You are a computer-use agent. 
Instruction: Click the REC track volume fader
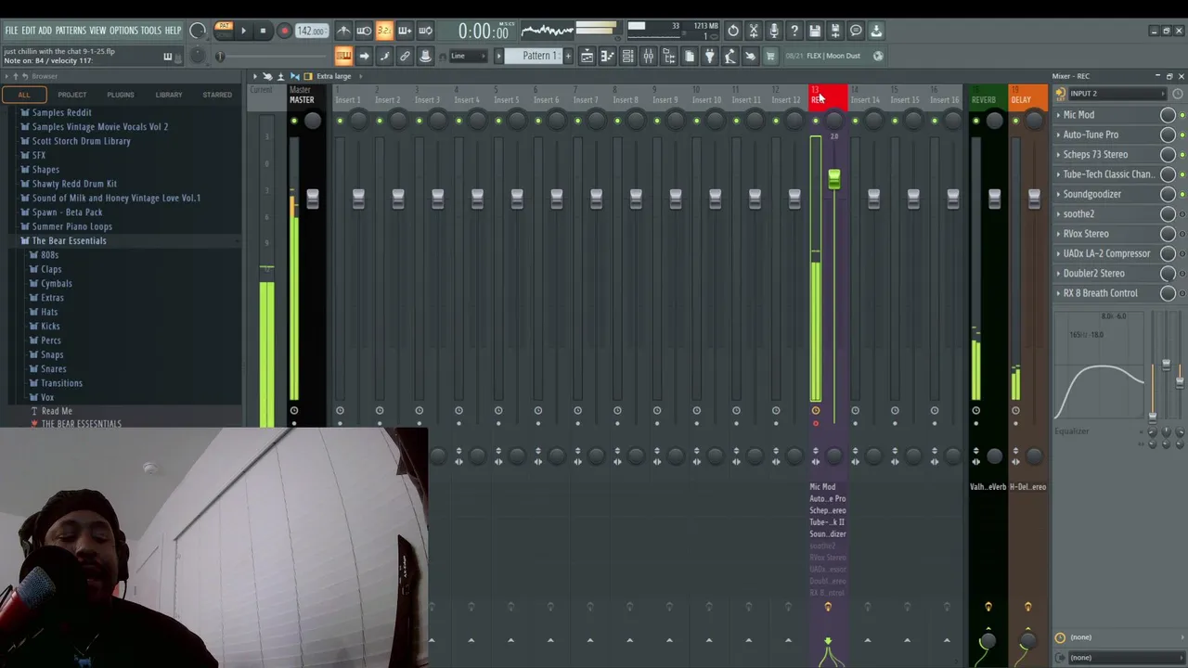pyautogui.click(x=833, y=179)
